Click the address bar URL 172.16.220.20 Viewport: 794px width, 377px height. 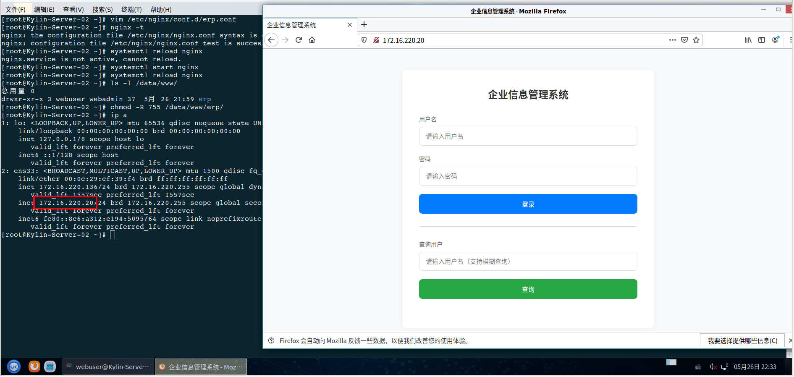[404, 40]
